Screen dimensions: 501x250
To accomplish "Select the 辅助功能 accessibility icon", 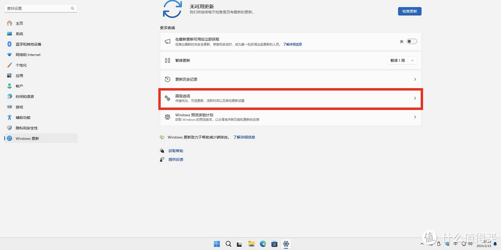I will click(x=10, y=117).
